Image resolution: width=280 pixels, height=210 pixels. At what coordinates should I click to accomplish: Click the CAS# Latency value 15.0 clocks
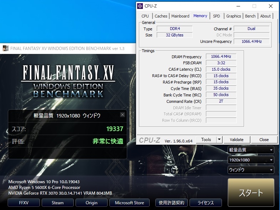coord(221,69)
